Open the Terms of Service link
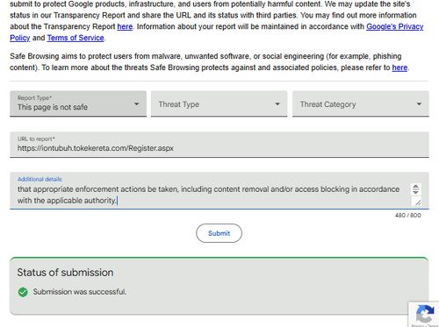 point(76,38)
